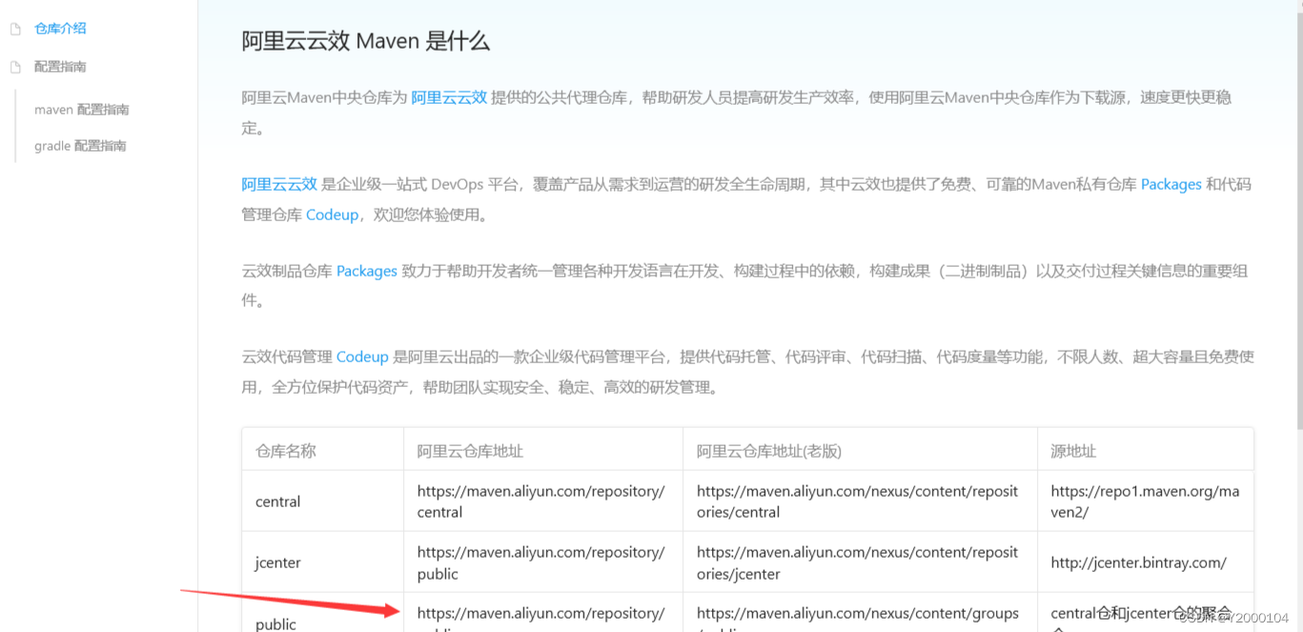This screenshot has width=1303, height=632.
Task: Open the Packages link about private repositories
Action: click(1171, 184)
